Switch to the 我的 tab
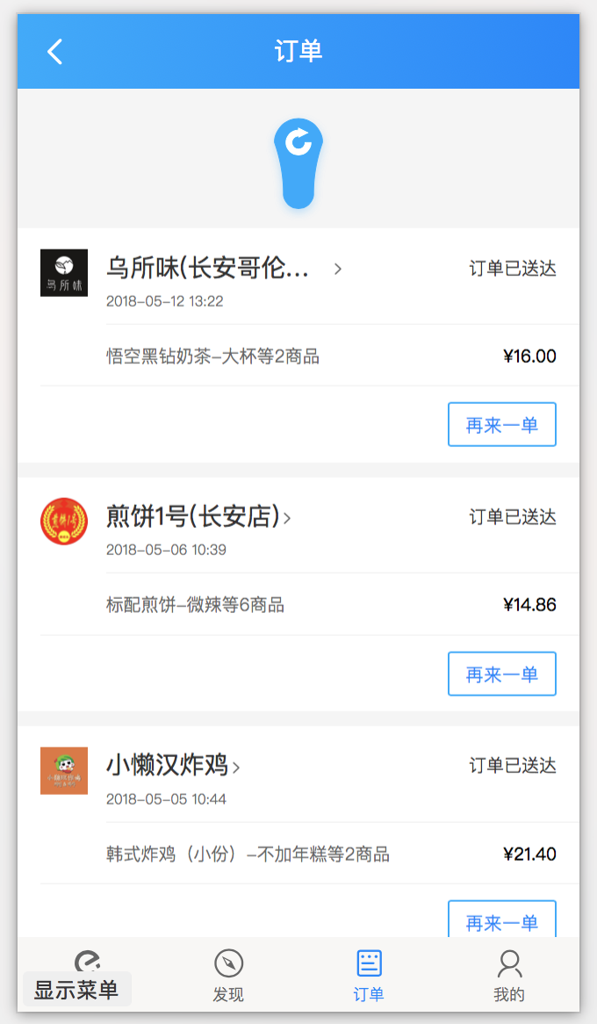 [509, 975]
